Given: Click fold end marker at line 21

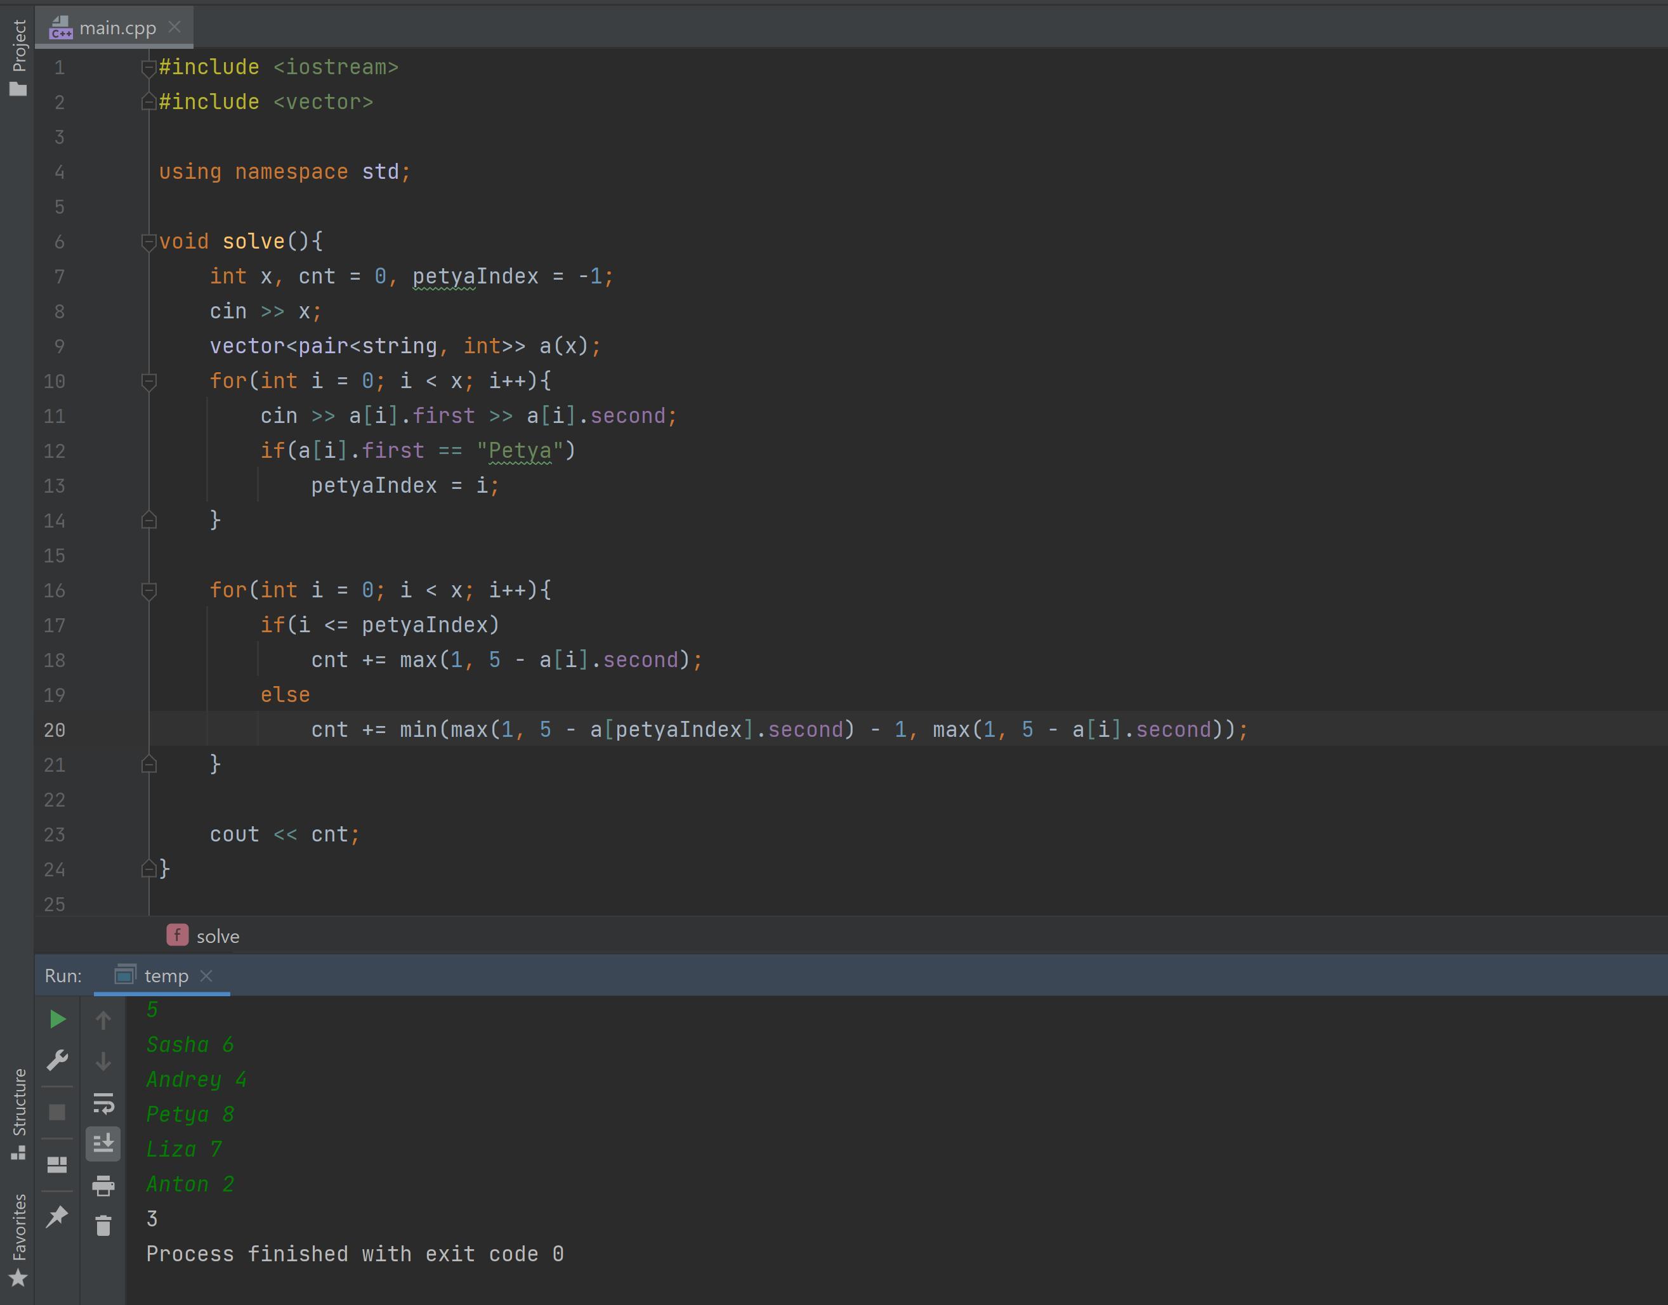Looking at the screenshot, I should [x=149, y=764].
